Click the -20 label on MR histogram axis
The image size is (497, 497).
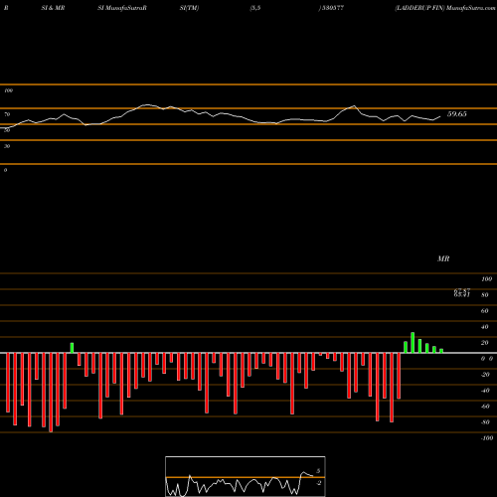[x=485, y=375]
